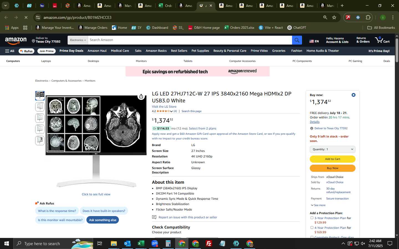
Task: Select Buy new radio button
Action: pyautogui.click(x=353, y=95)
